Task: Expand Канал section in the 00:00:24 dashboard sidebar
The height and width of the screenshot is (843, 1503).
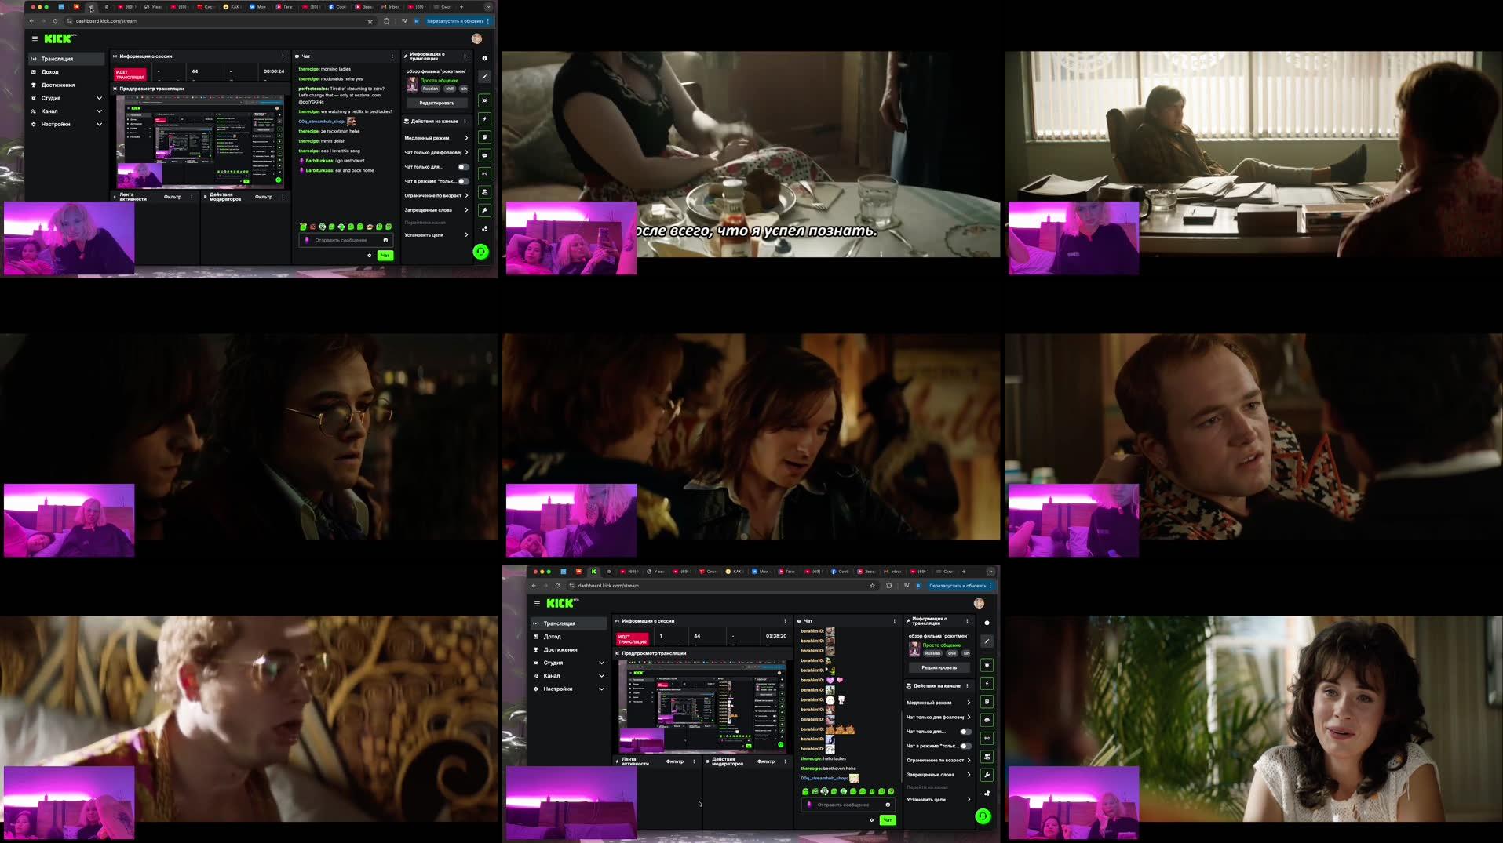Action: (67, 111)
